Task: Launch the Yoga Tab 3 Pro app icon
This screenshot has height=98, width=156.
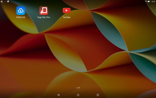Action: (x=44, y=10)
